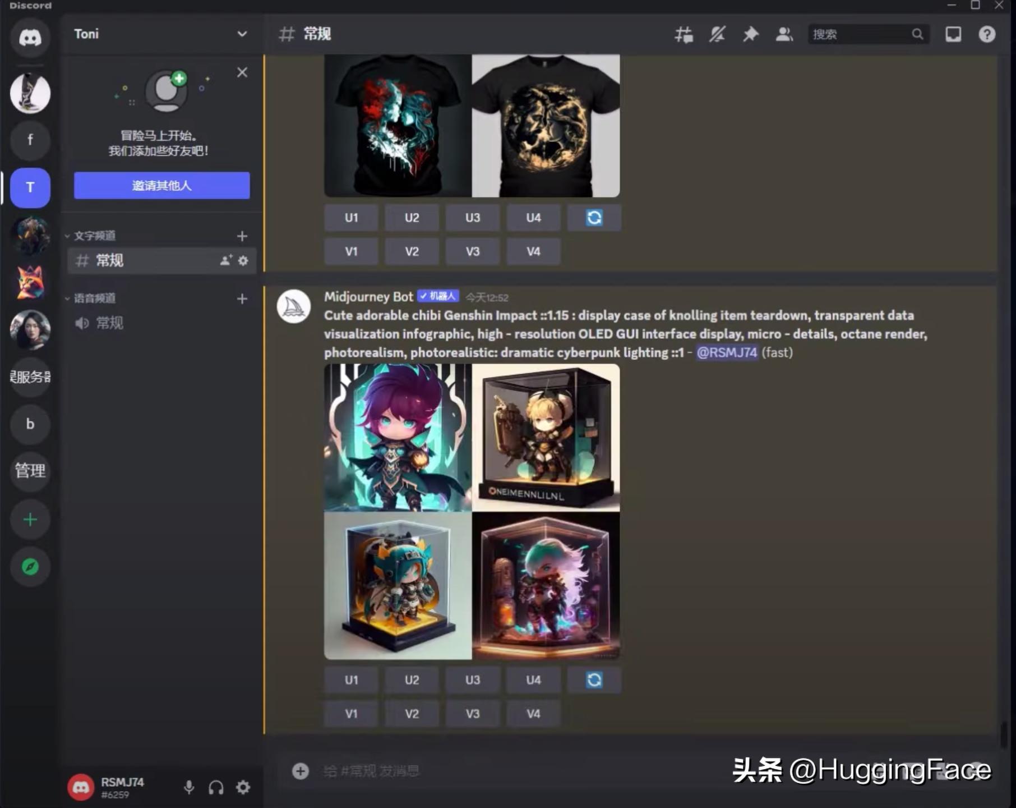Open the woman portrait avatar server

(30, 329)
